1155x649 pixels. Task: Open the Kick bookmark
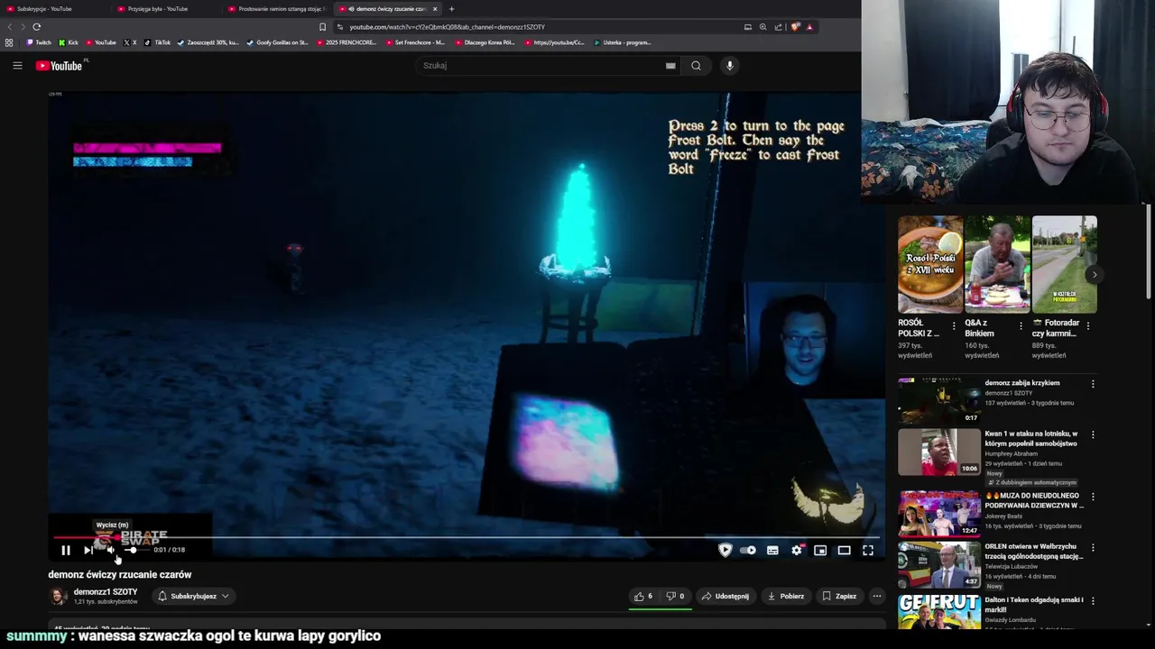[69, 42]
